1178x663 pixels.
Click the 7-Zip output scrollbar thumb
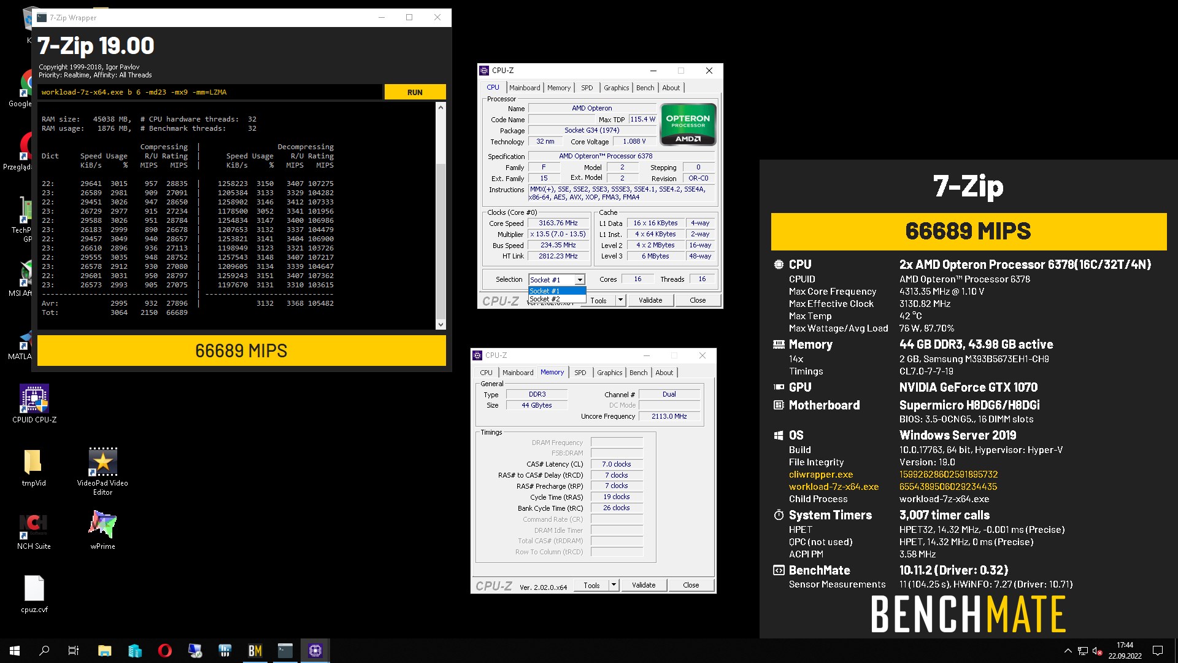pos(440,242)
